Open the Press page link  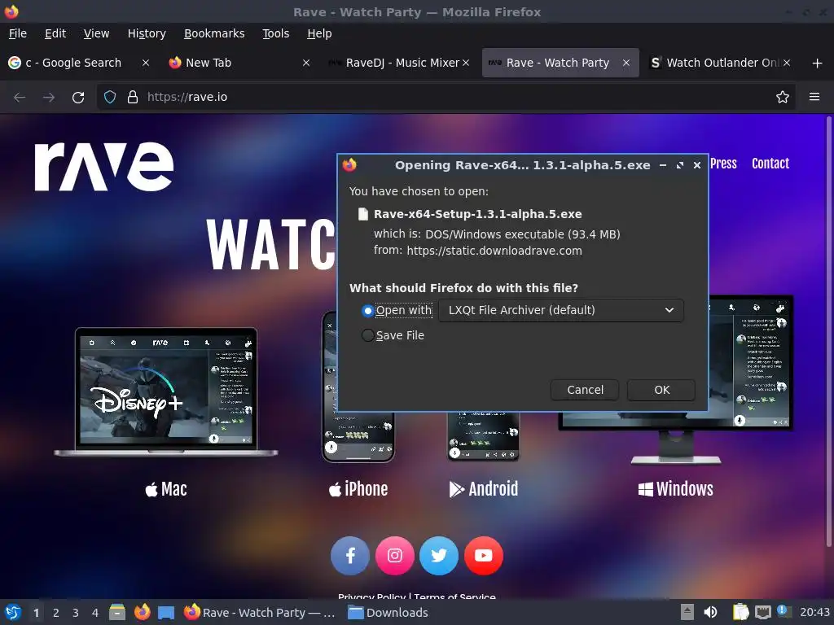(723, 164)
